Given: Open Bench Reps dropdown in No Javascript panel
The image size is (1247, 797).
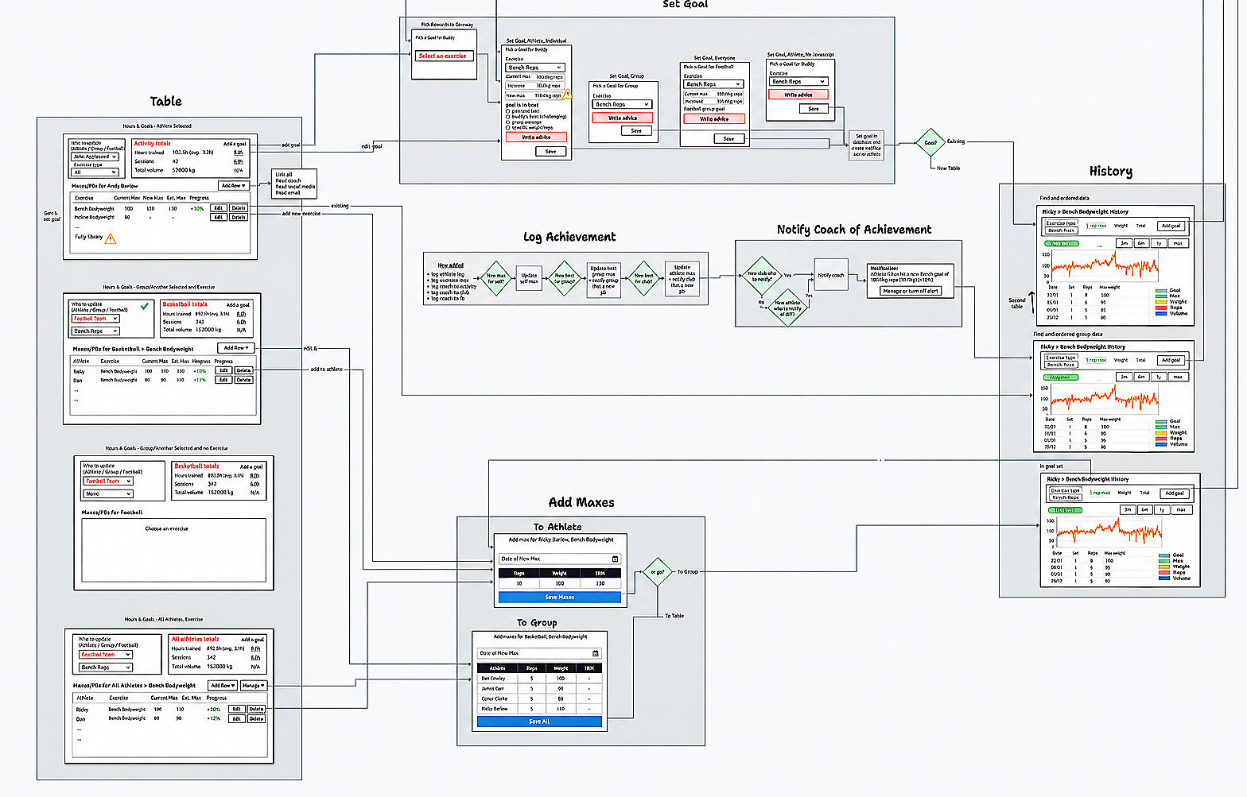Looking at the screenshot, I should [x=798, y=81].
